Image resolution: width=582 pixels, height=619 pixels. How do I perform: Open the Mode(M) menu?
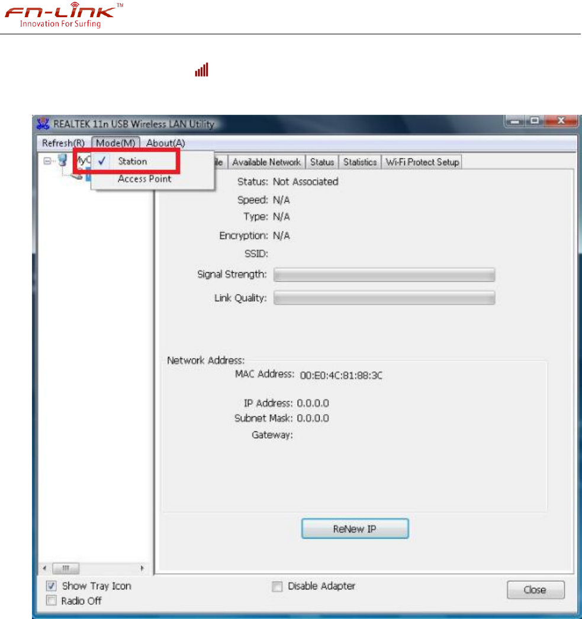click(x=115, y=143)
